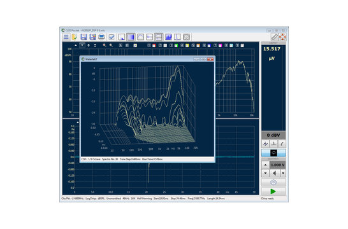348x229 pixels.
Task: Save measurement with the floppy disk icon
Action: 83,37
